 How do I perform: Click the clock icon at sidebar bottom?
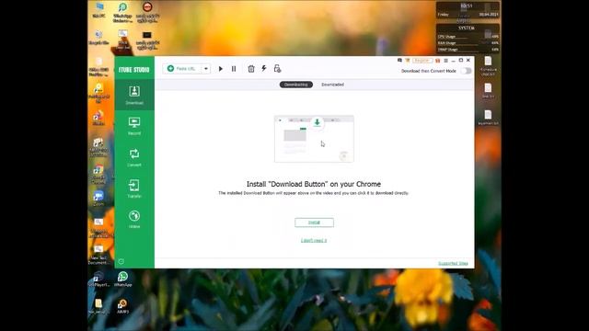coord(121,261)
